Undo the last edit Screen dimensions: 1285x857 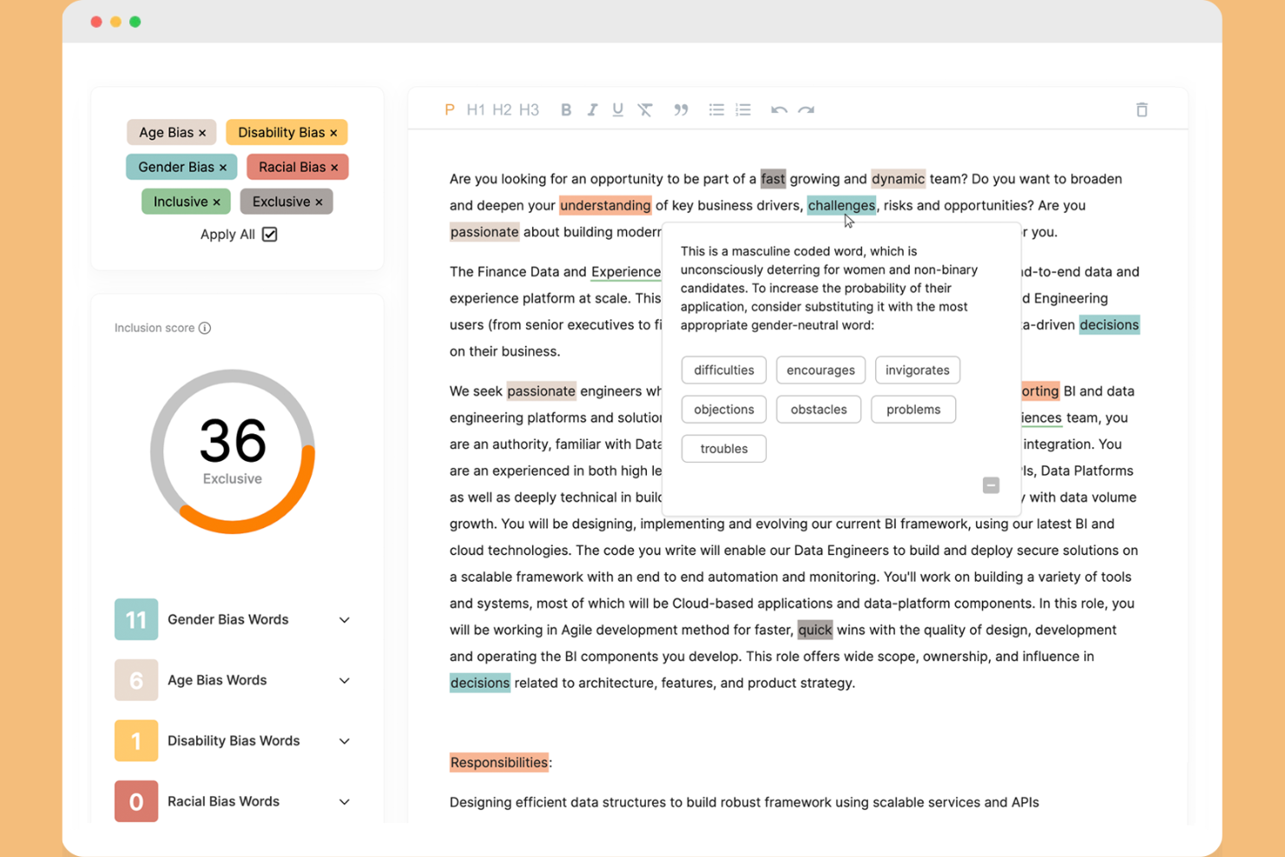[x=779, y=109]
